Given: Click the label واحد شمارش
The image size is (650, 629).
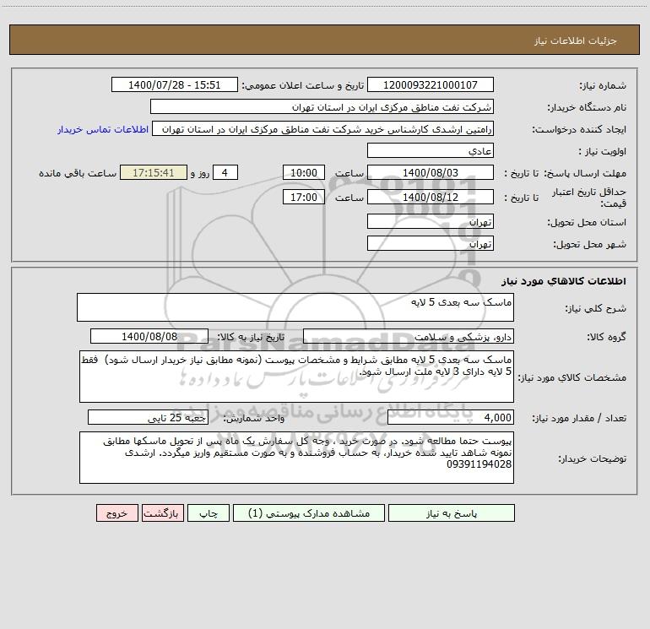Looking at the screenshot, I should tap(254, 419).
